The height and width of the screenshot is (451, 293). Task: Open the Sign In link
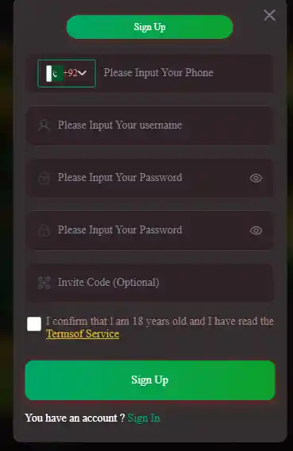coord(144,418)
